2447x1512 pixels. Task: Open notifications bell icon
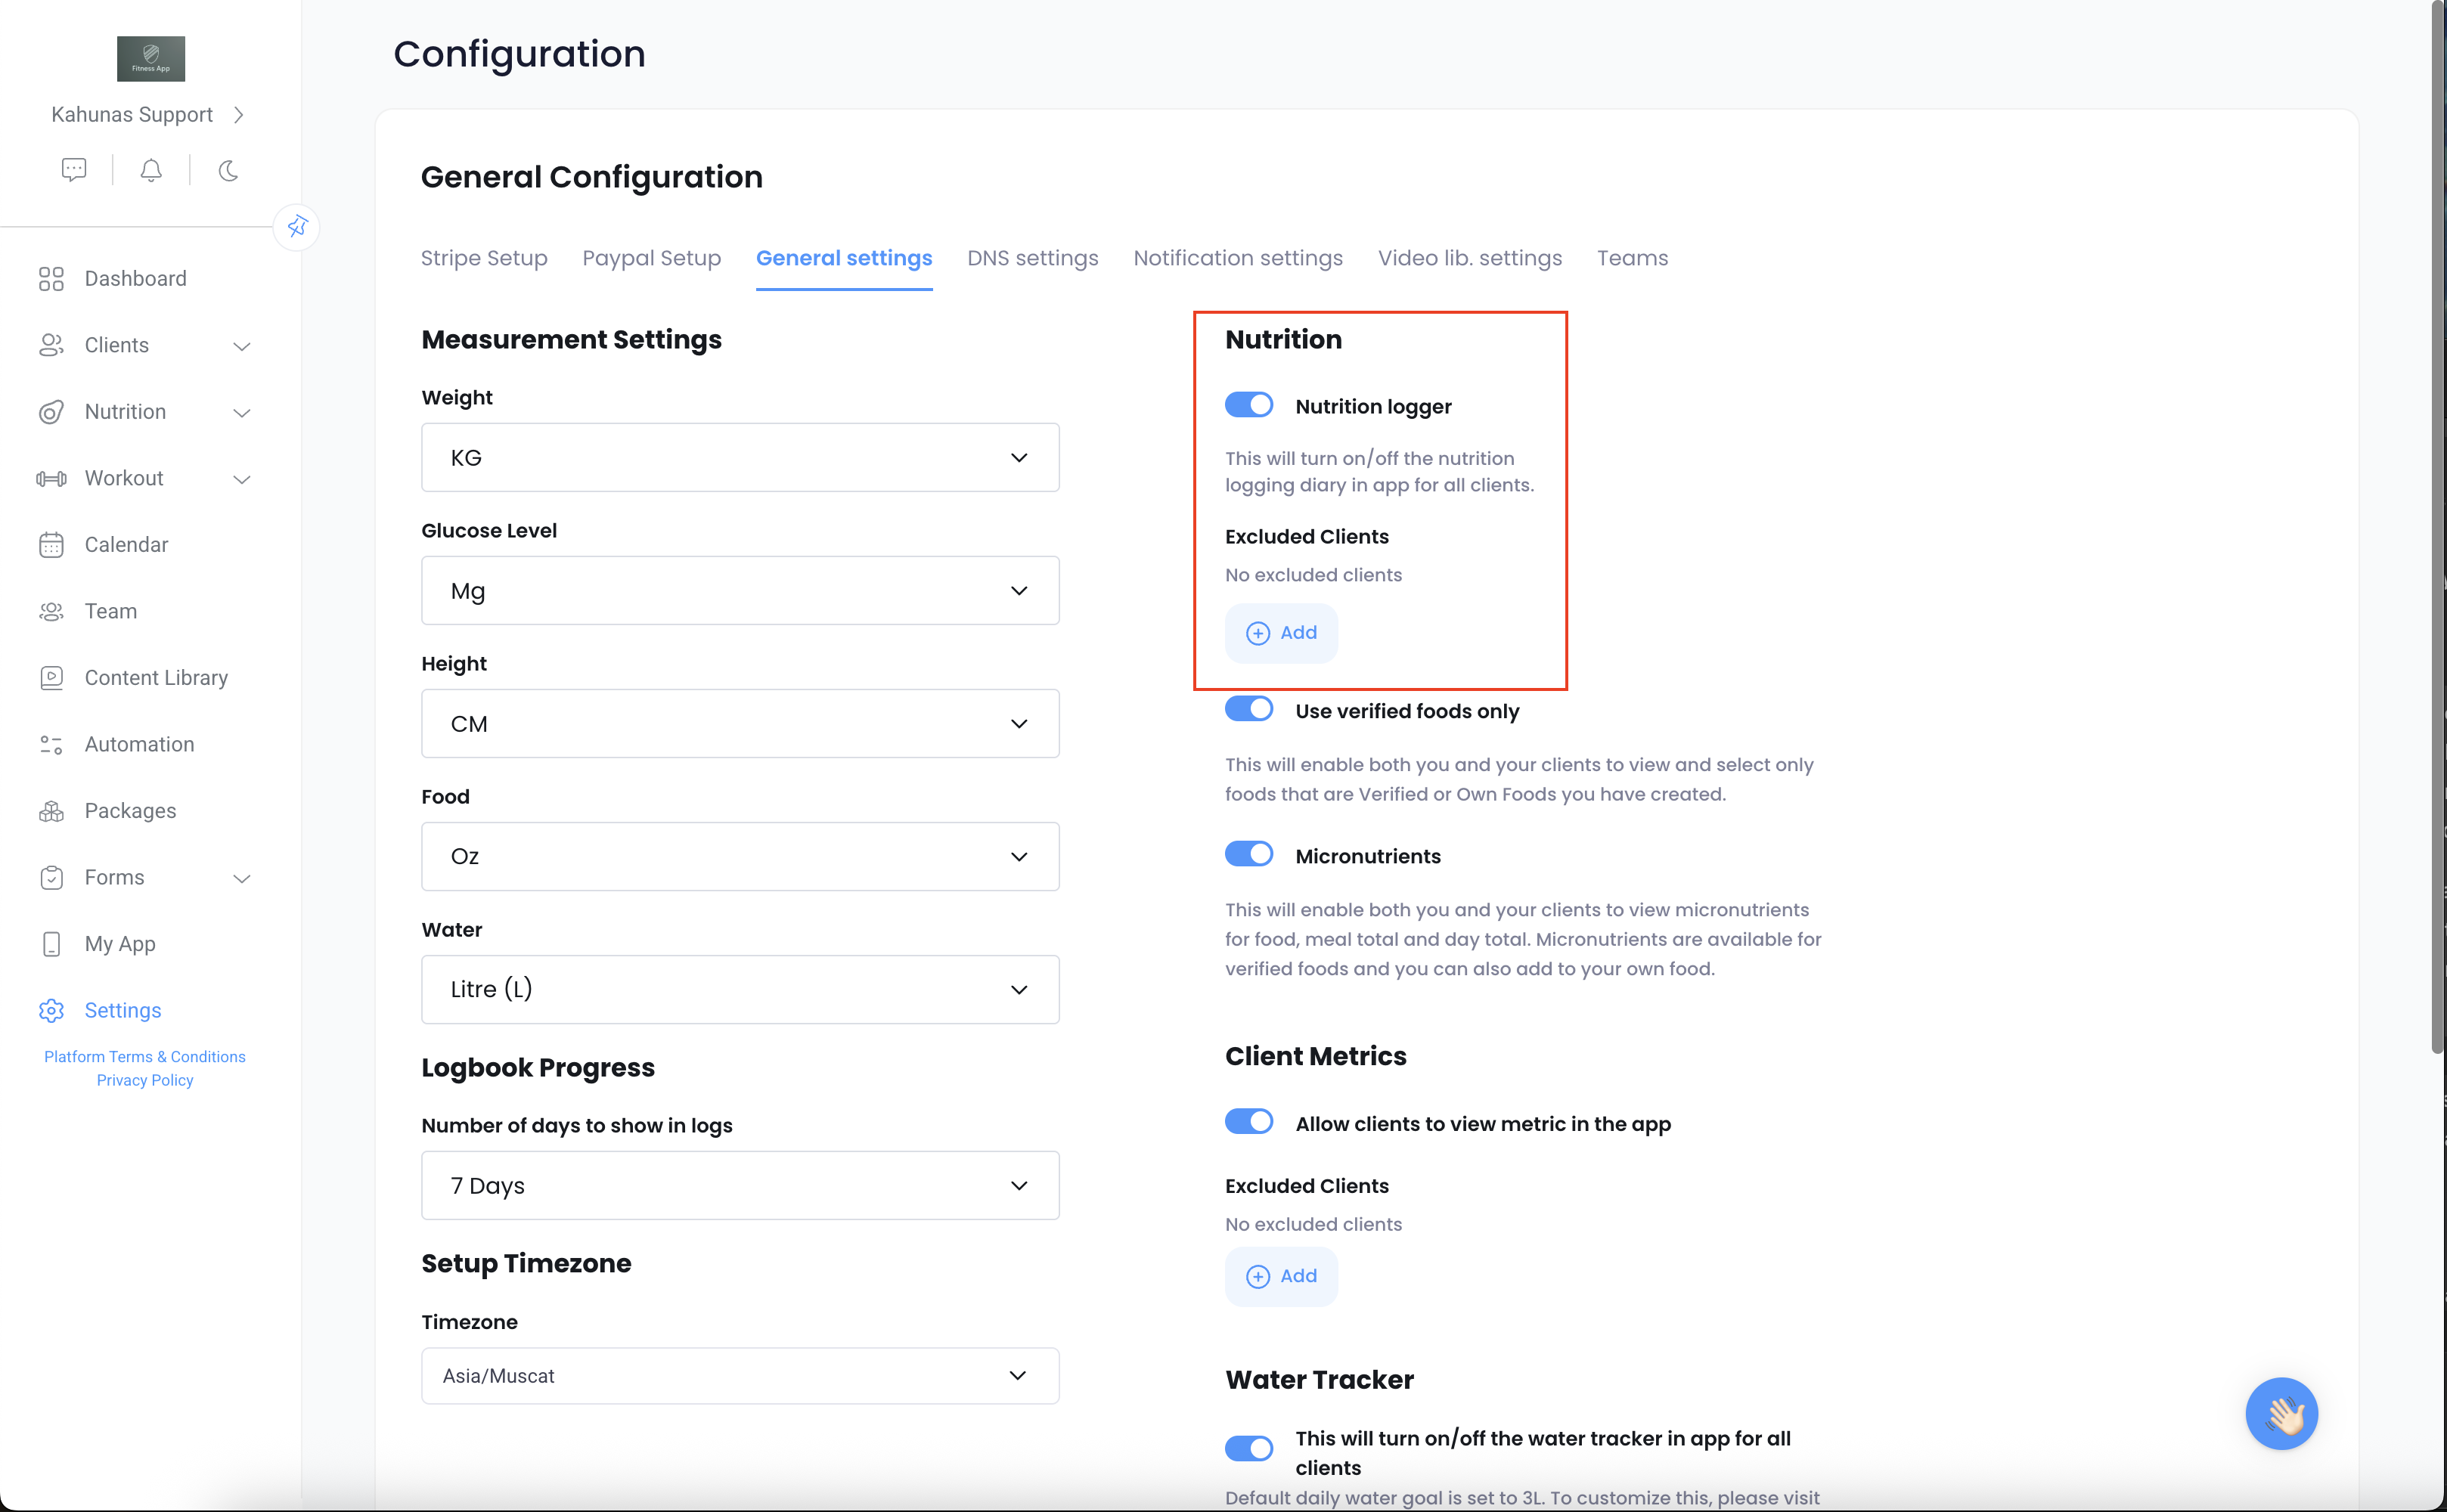tap(151, 170)
